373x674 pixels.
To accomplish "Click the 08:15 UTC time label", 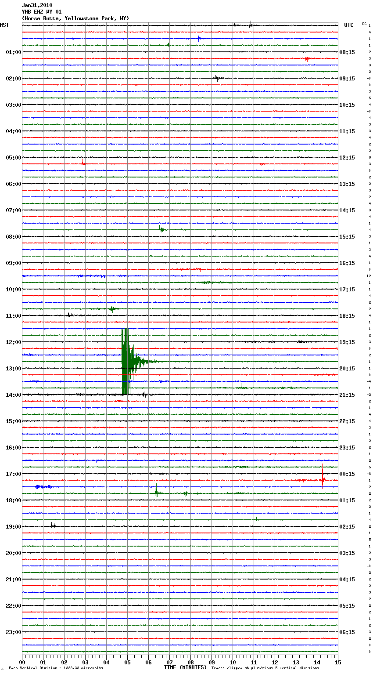I will pos(347,52).
